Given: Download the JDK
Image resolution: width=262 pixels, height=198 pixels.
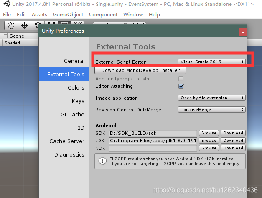Looking at the screenshot, I should (x=233, y=140).
